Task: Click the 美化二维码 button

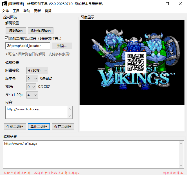Action: pyautogui.click(x=39, y=127)
